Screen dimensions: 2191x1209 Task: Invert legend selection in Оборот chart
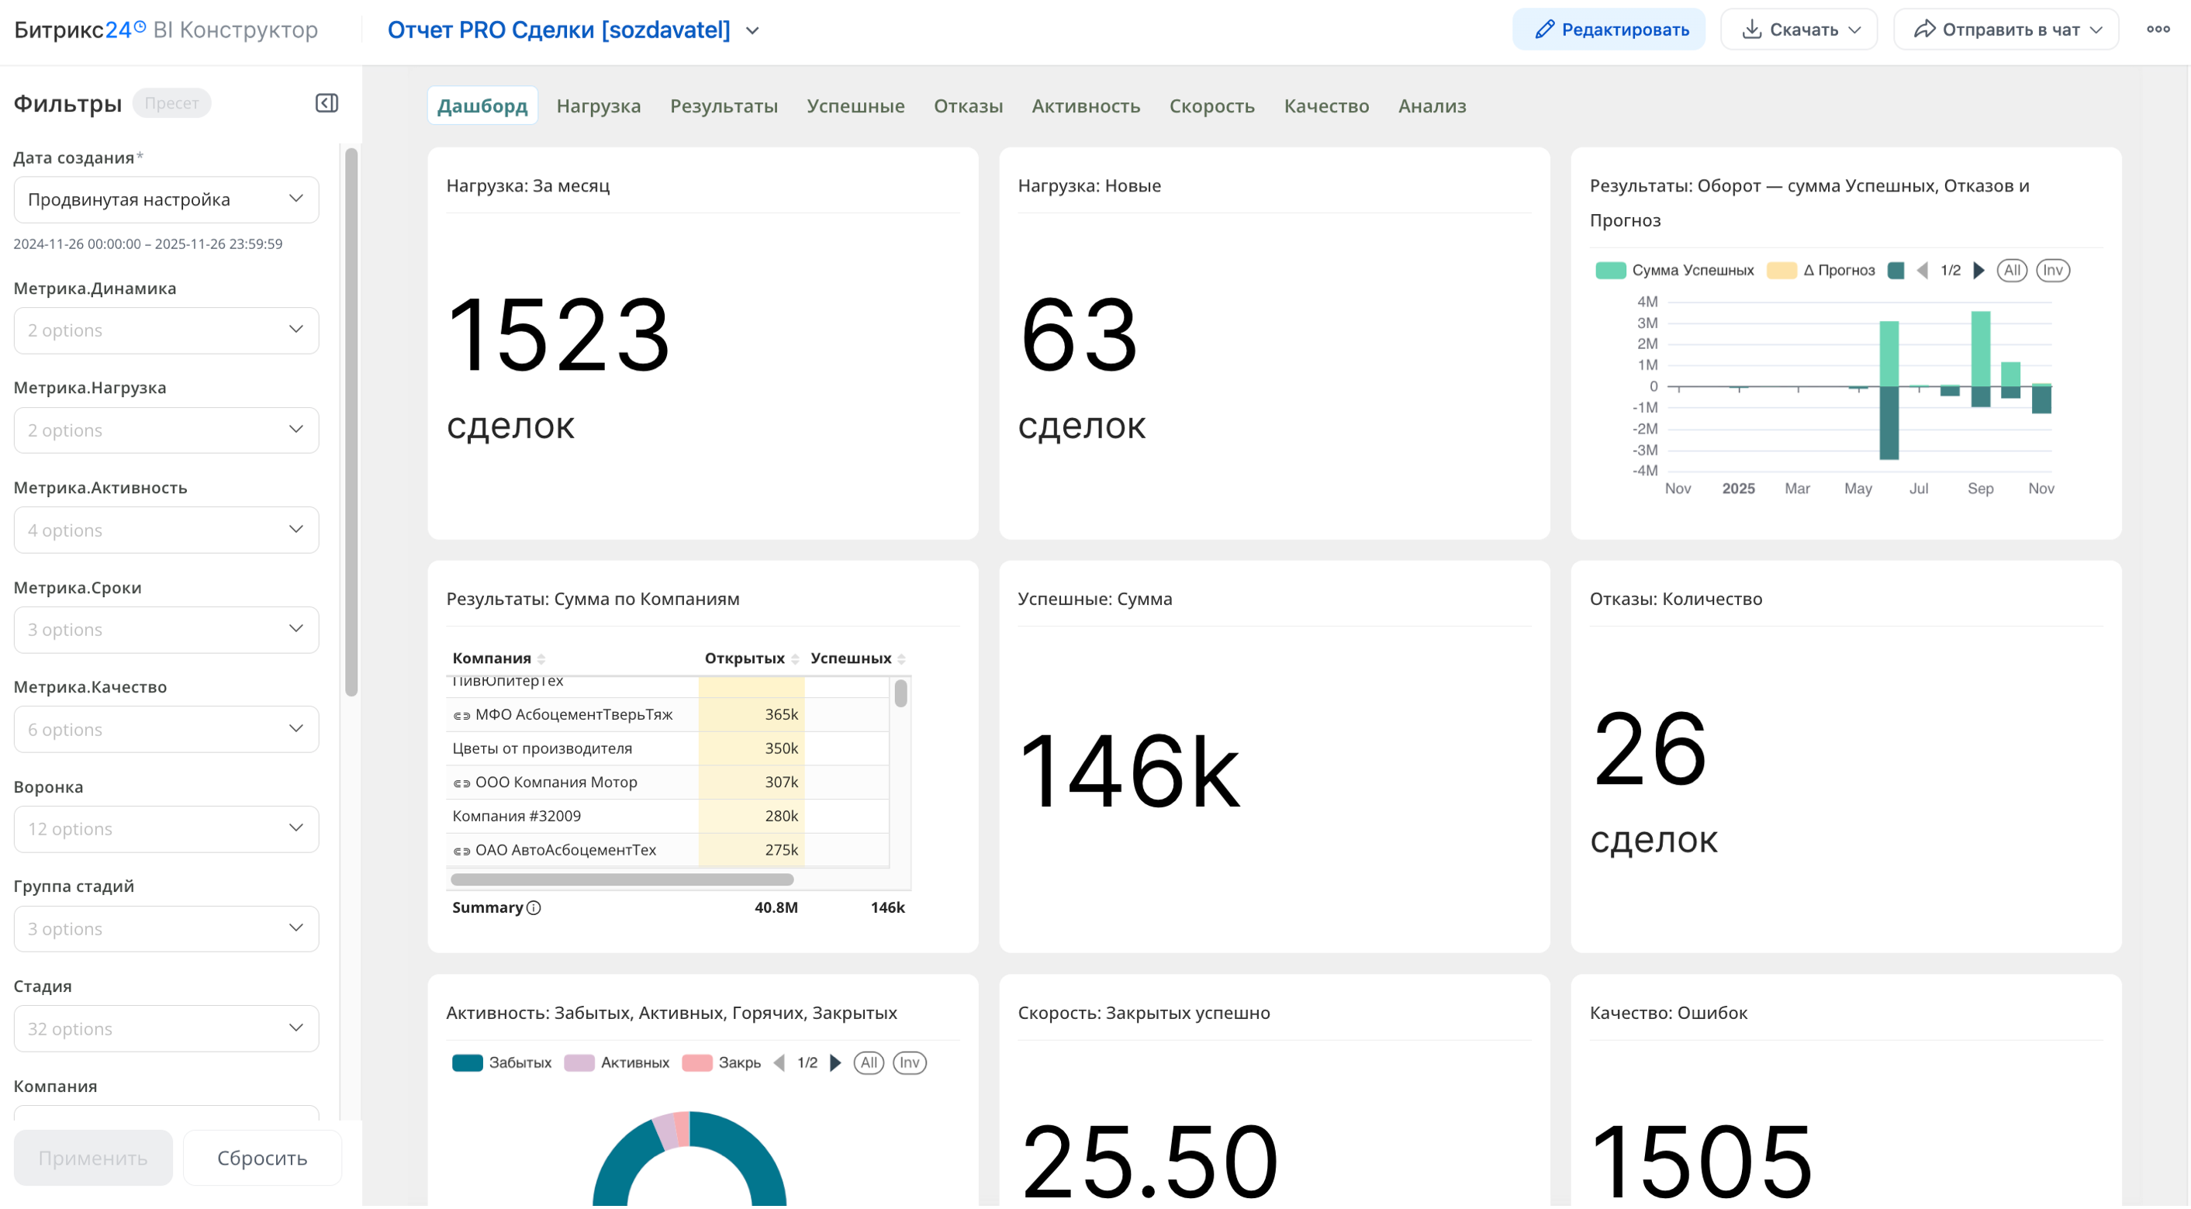pos(2052,271)
